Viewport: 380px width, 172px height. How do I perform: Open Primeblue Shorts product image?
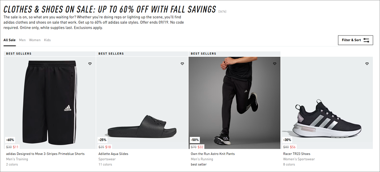coord(50,103)
